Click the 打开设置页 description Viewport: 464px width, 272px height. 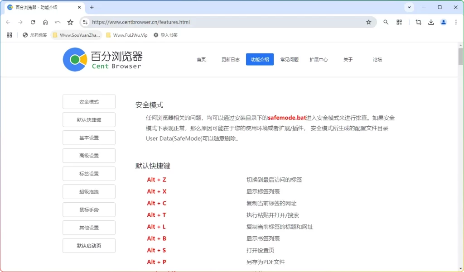[260, 250]
